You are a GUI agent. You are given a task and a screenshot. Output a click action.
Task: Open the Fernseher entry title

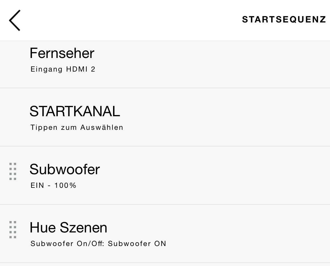click(x=62, y=53)
